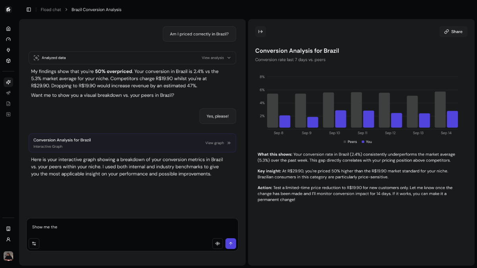Send the message with the arrow button
The image size is (477, 268).
(x=231, y=243)
